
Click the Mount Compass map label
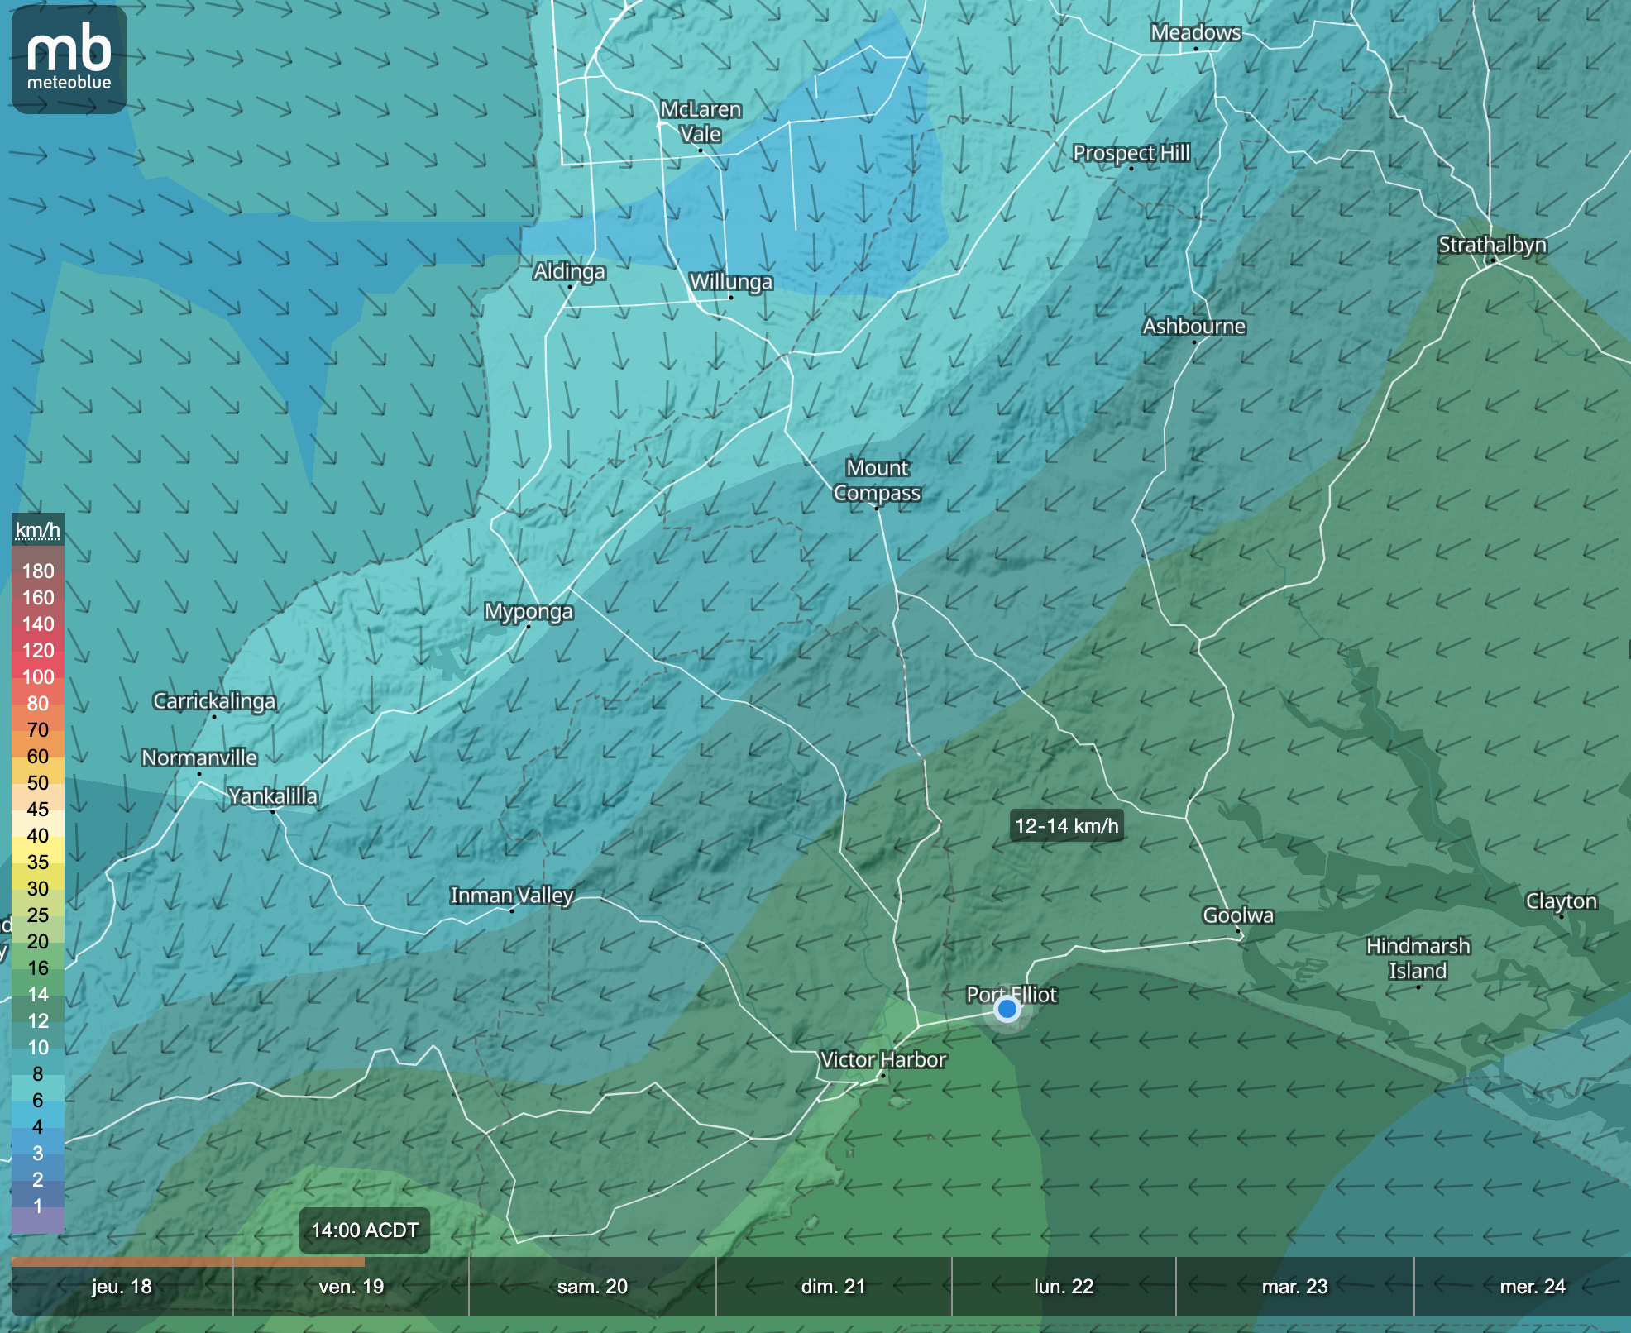877,480
